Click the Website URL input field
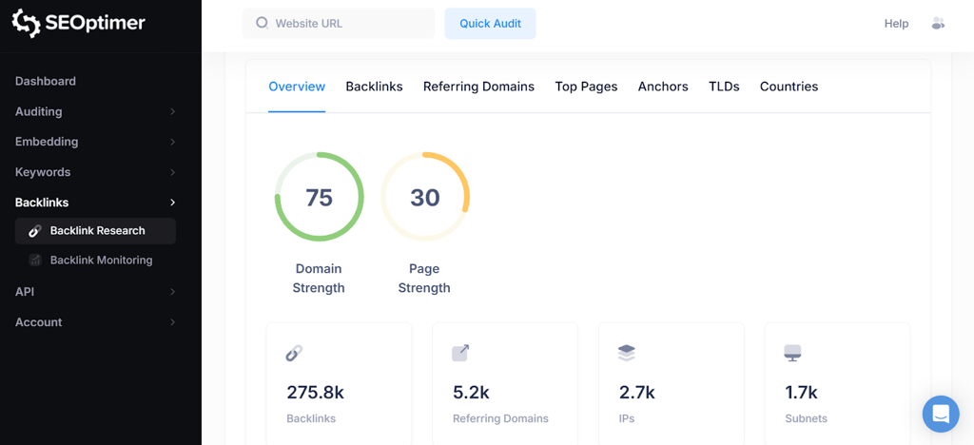The width and height of the screenshot is (974, 445). [x=347, y=23]
